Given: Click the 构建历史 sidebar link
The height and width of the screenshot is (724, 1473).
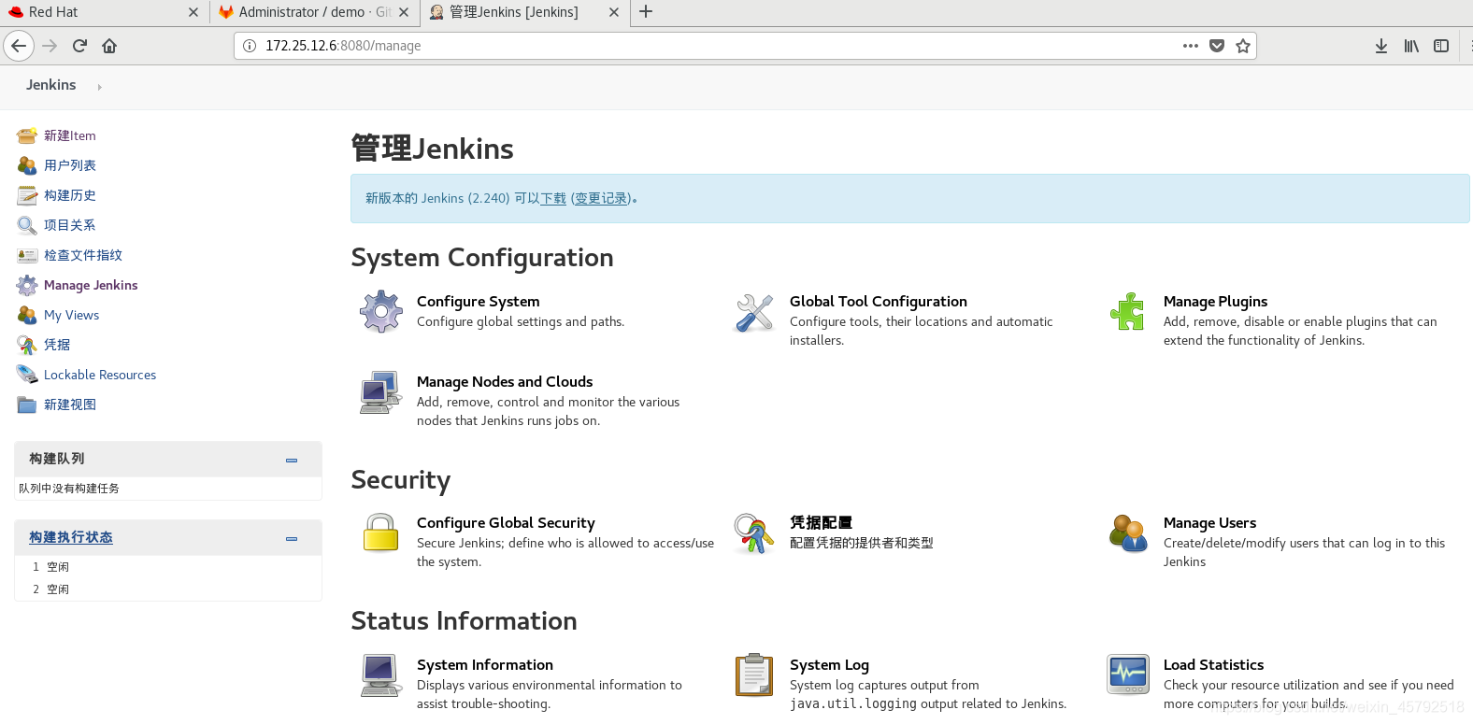Looking at the screenshot, I should tap(70, 195).
